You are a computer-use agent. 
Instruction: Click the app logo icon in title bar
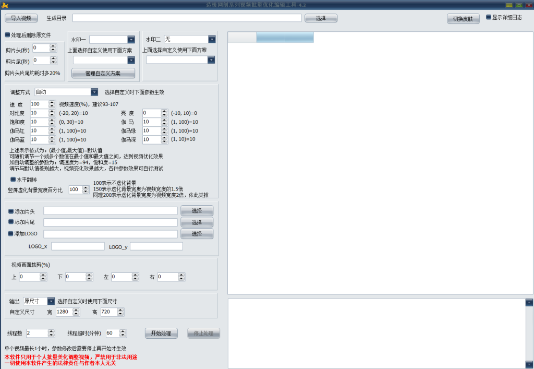coord(5,5)
